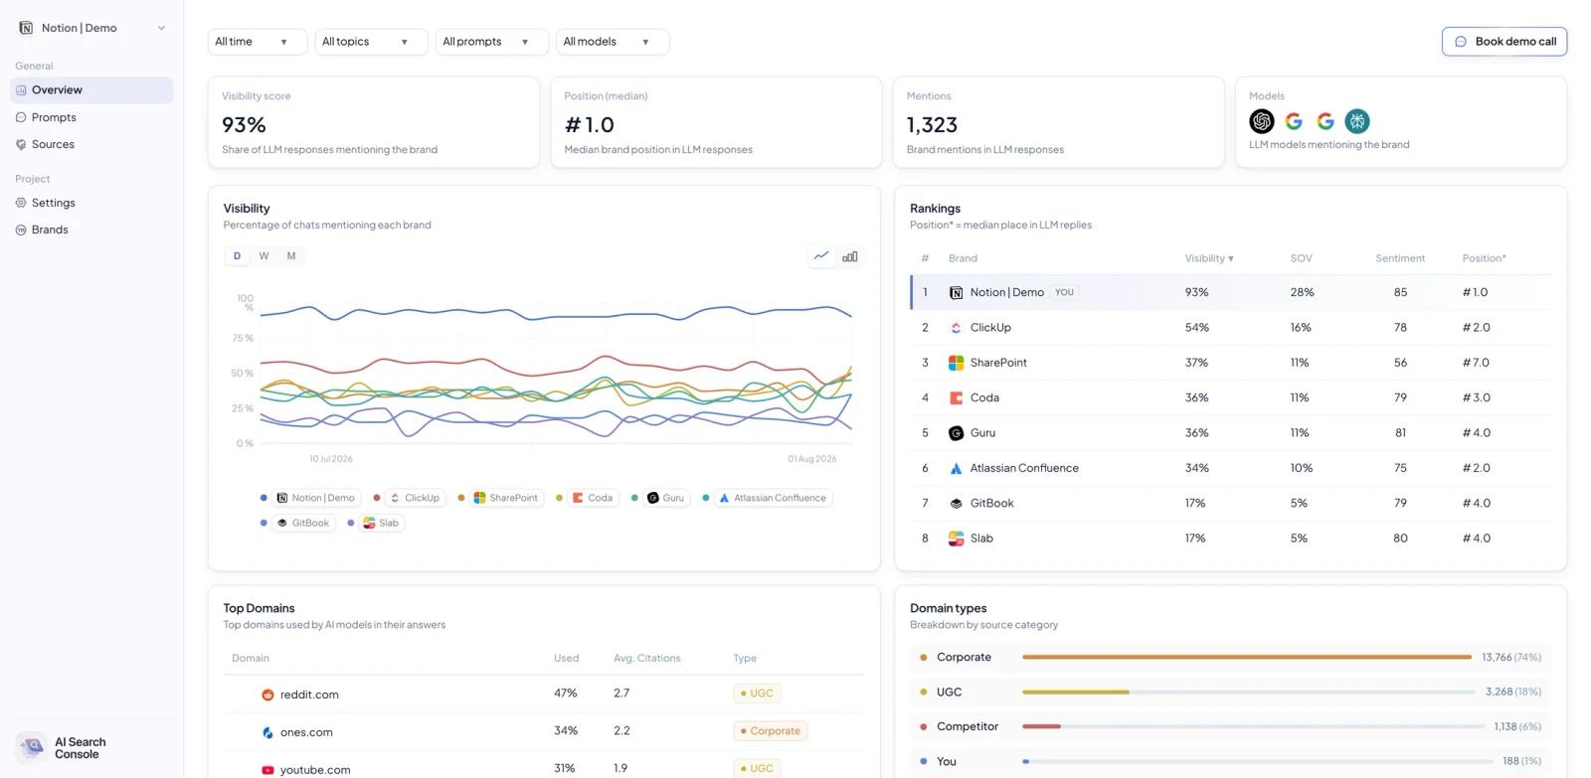Image resolution: width=1591 pixels, height=778 pixels.
Task: Click the AI Search Console logo
Action: 32,747
